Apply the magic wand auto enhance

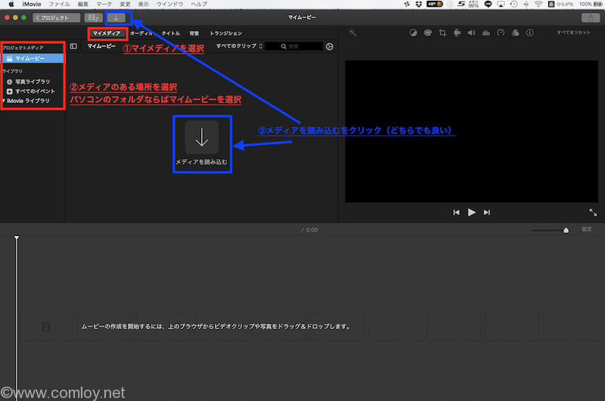[x=352, y=33]
